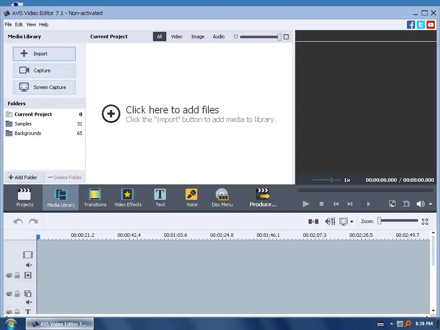This screenshot has height=330, width=440.
Task: Play the preview
Action: coord(306,204)
